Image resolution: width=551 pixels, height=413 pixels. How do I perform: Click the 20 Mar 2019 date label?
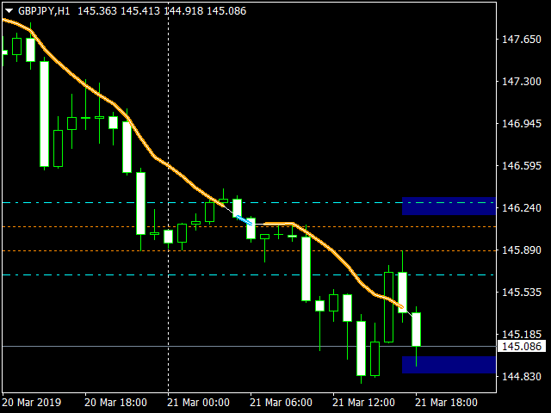31,402
